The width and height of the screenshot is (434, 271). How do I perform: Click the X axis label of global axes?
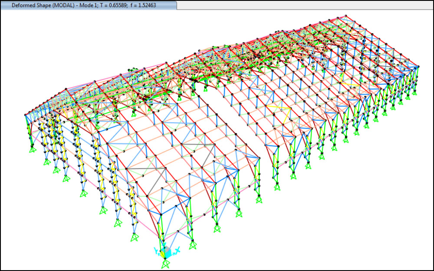[177, 249]
